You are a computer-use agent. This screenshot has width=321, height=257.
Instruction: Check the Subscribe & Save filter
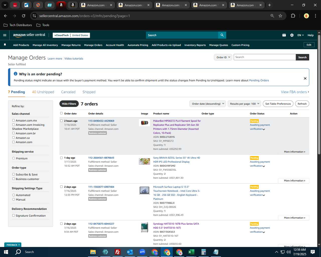14,174
